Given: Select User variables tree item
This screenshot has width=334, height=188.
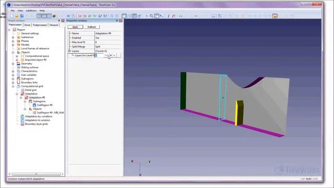Looking at the screenshot, I should [x=29, y=75].
